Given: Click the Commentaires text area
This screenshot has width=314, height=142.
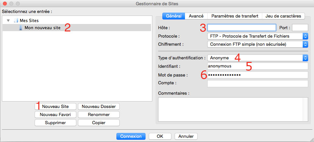Looking at the screenshot, I should tap(233, 110).
